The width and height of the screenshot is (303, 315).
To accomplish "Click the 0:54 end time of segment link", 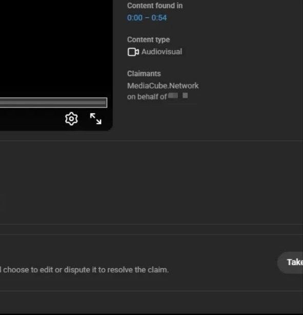I will [x=159, y=17].
